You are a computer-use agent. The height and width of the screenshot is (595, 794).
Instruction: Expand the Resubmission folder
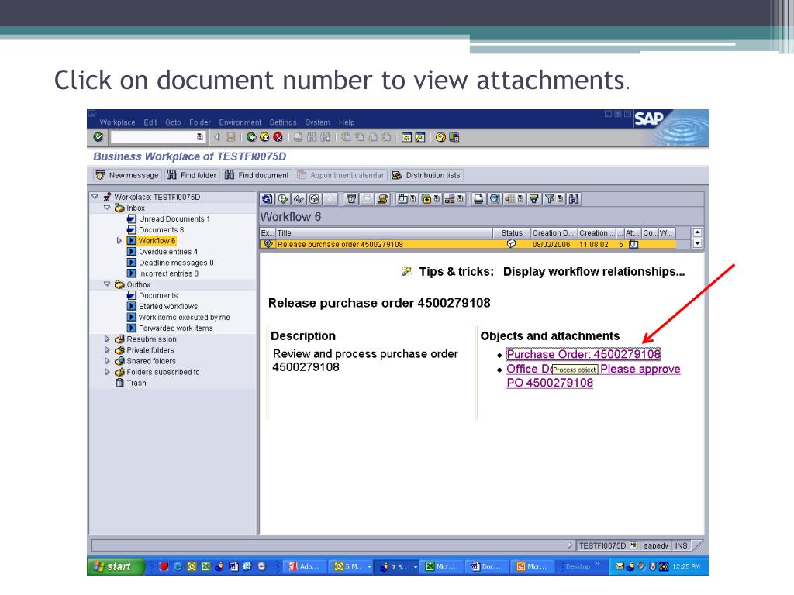click(x=107, y=339)
